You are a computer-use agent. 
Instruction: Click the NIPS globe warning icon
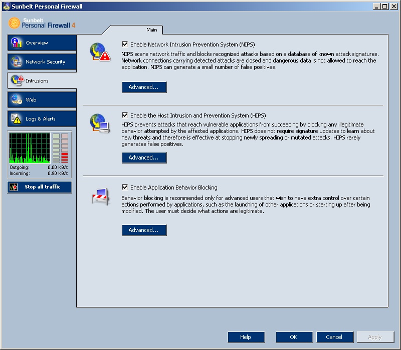[100, 52]
